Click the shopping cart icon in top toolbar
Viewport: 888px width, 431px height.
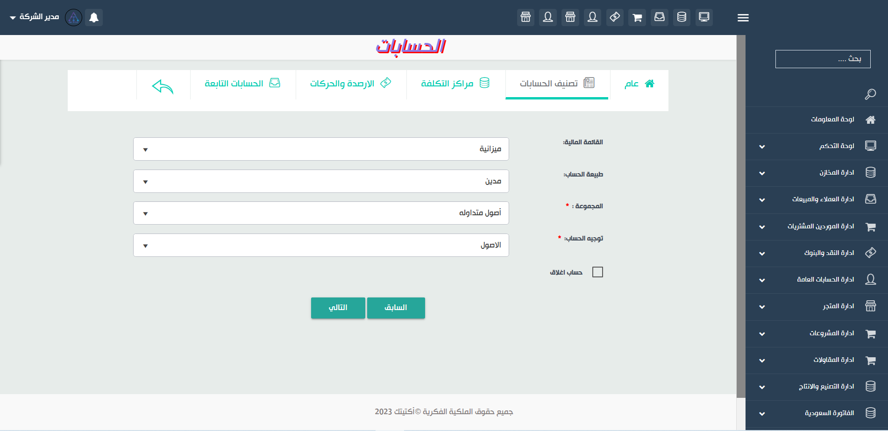(x=637, y=17)
